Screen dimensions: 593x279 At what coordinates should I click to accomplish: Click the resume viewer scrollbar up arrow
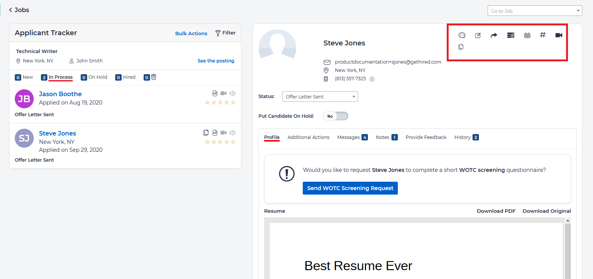click(x=567, y=221)
